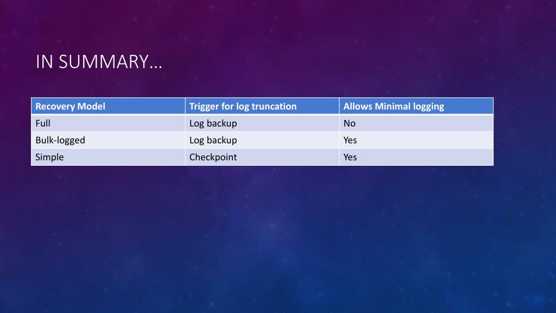Select the 'Full' recovery model cell
The height and width of the screenshot is (313, 556).
click(x=108, y=123)
